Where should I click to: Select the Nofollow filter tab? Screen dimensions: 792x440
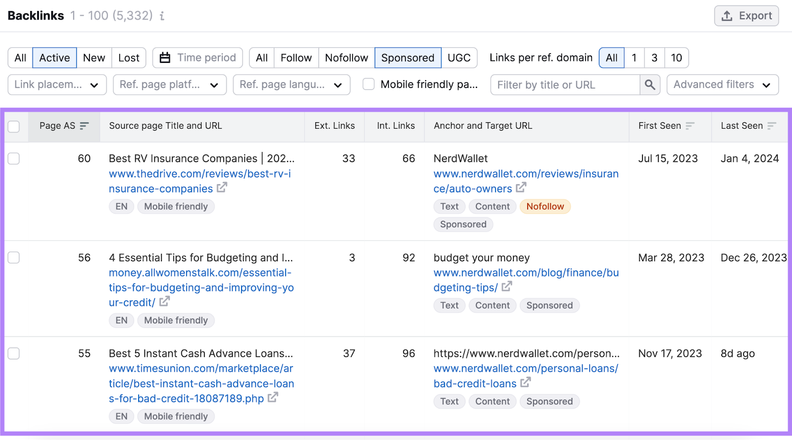coord(346,58)
